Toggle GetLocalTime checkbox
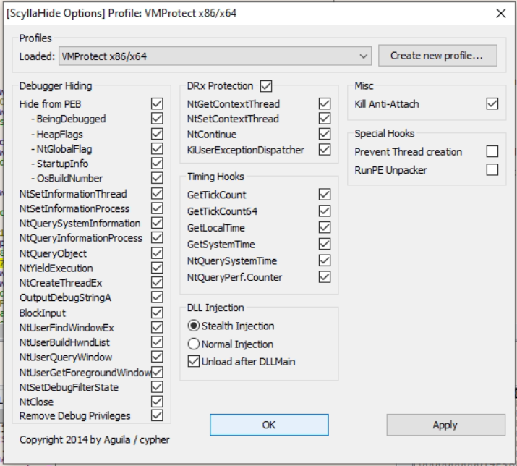517x466 pixels. [325, 227]
